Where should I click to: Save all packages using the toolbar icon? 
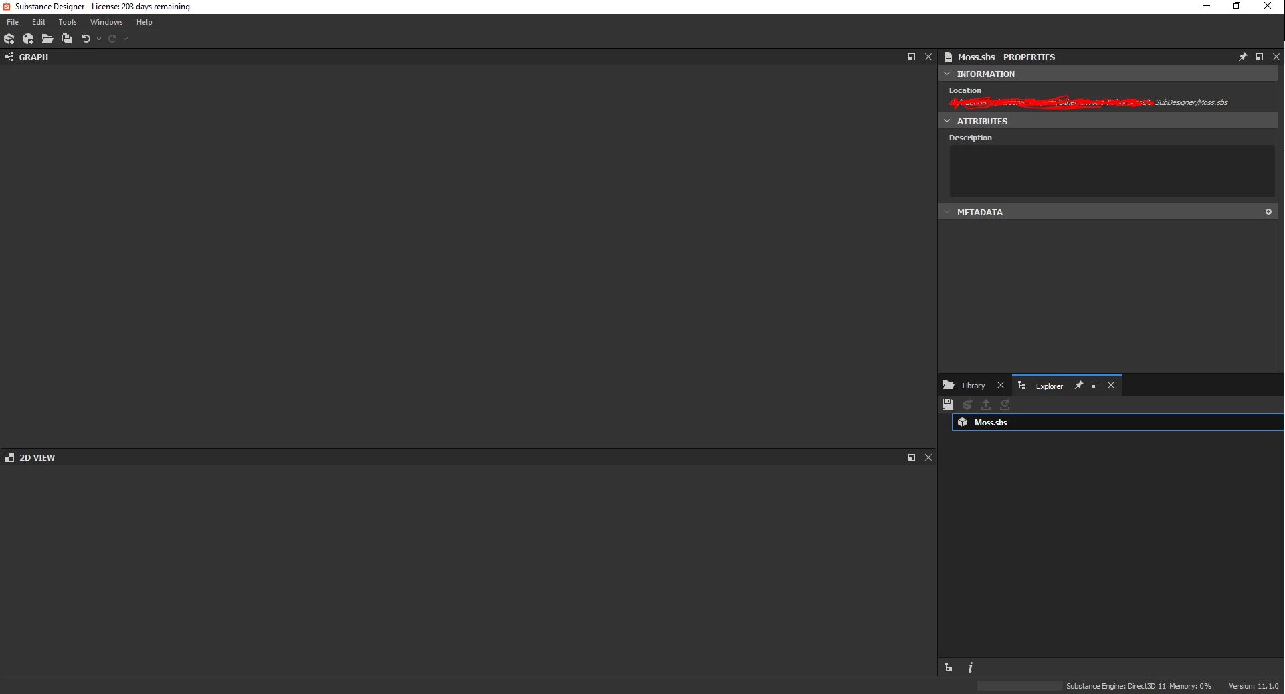click(66, 39)
